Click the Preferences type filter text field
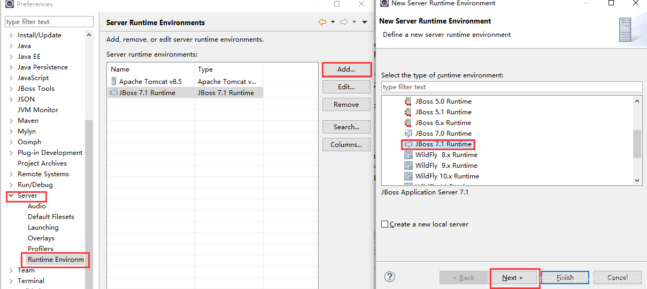Viewport: 647px width, 289px height. tap(49, 22)
